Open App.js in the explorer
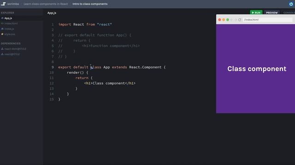The image size is (295, 165). coord(8,18)
